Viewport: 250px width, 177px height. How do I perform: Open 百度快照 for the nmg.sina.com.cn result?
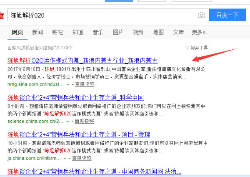click(85, 84)
